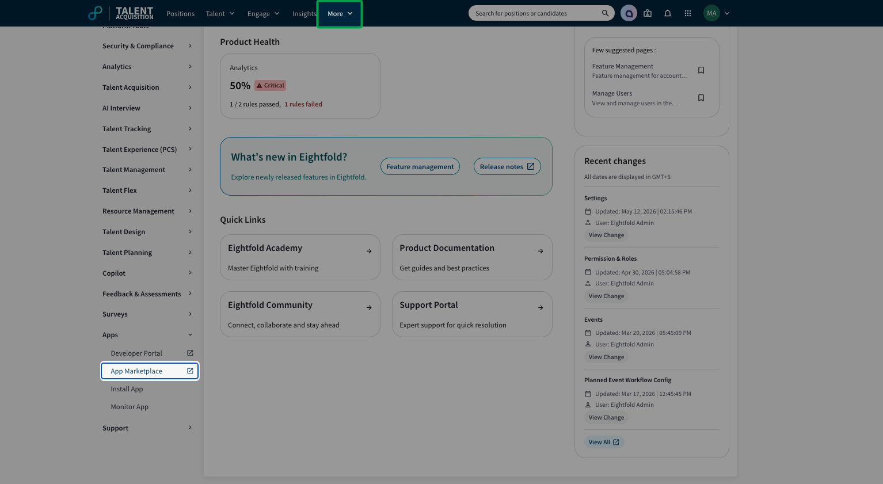Expand Talent Experience (PCS) section
This screenshot has height=484, width=883.
pyautogui.click(x=147, y=150)
